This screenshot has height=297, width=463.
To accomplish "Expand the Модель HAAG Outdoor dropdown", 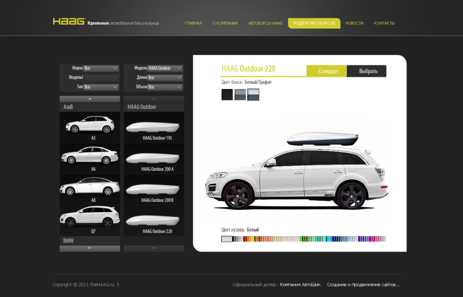I will coord(165,68).
